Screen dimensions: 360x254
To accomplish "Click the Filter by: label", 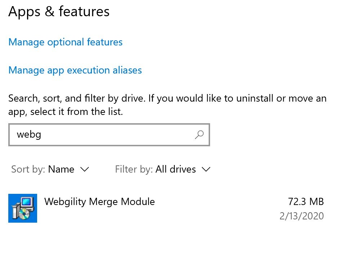I will click(x=134, y=169).
